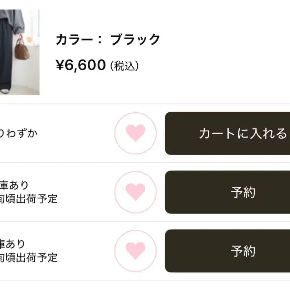
Task: Click the shoes at the photo's bottom
Action: [5, 91]
